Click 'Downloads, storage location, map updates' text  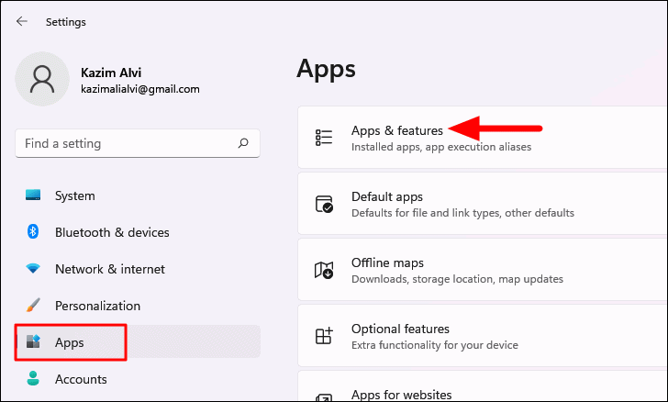[x=457, y=279]
